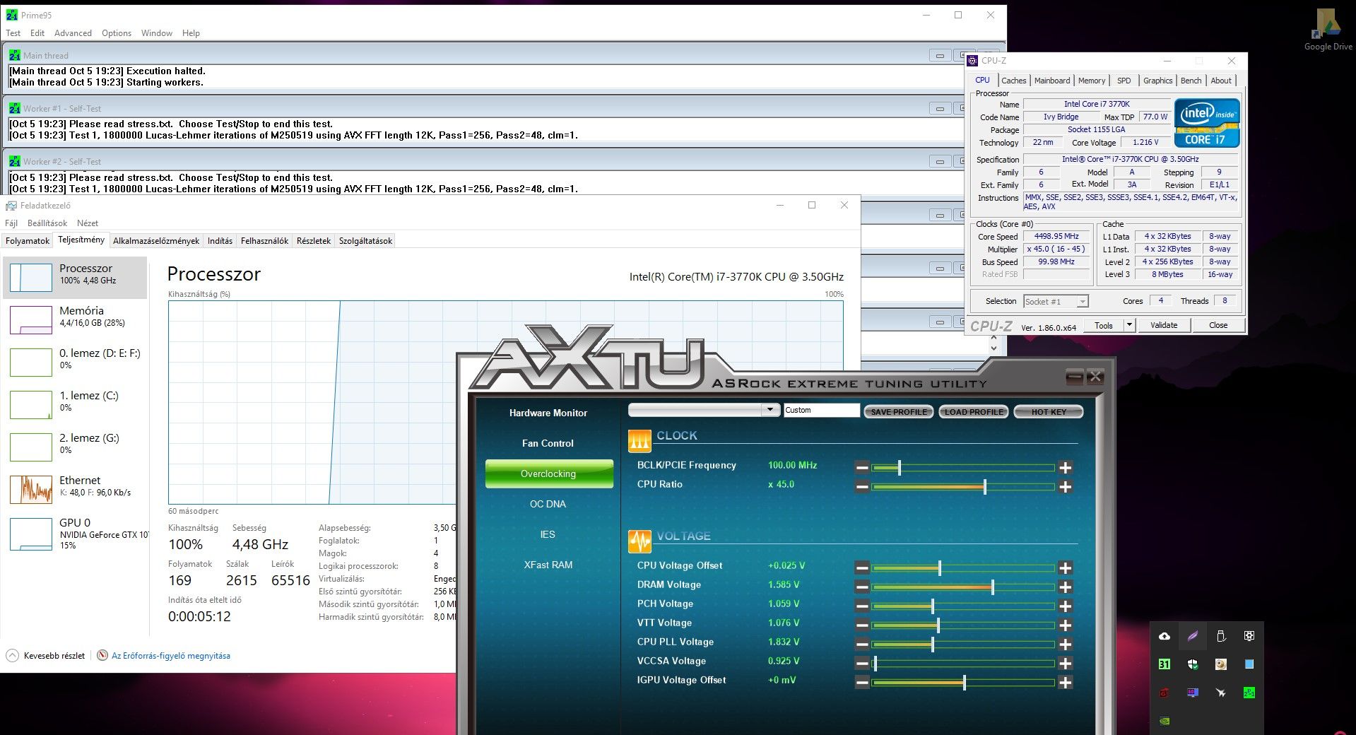Select Ethernet in Task Manager sidebar
The width and height of the screenshot is (1356, 735).
click(x=75, y=489)
